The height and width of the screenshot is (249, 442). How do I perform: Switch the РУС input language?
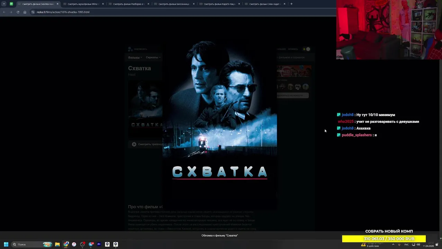pyautogui.click(x=407, y=245)
